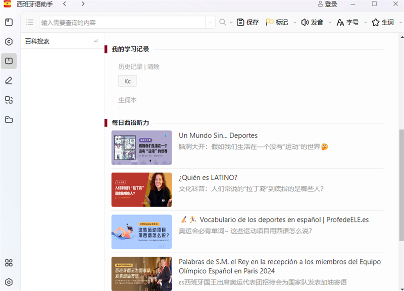
Task: Open Vocabulario de los deportes article title
Action: 274,220
